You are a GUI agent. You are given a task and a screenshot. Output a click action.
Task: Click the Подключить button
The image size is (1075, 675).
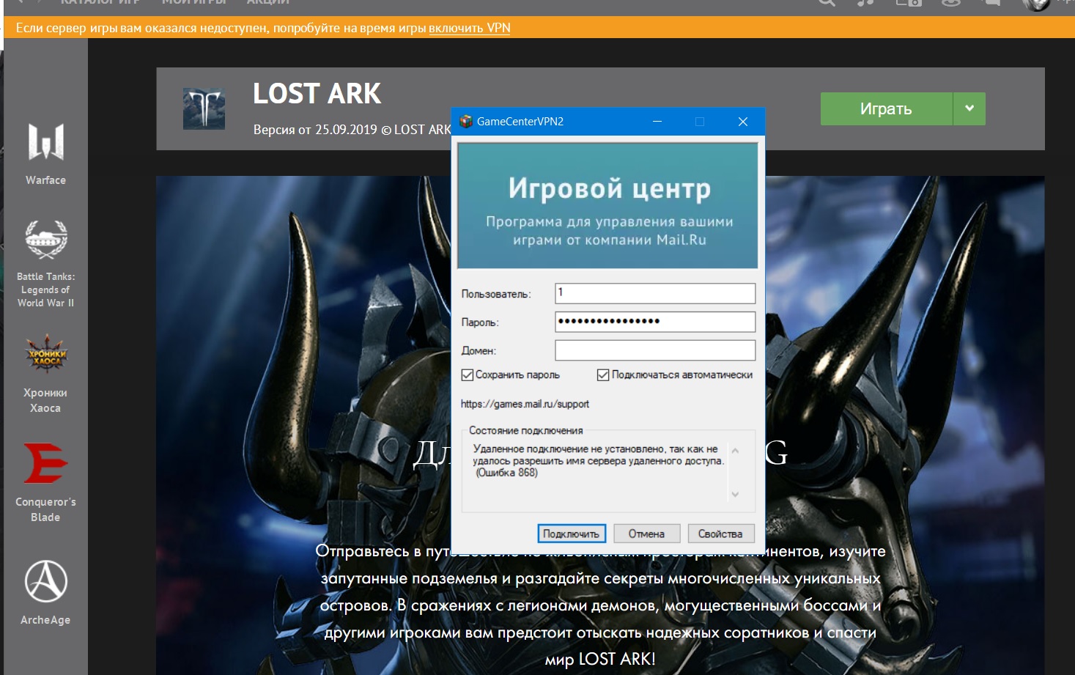(571, 534)
